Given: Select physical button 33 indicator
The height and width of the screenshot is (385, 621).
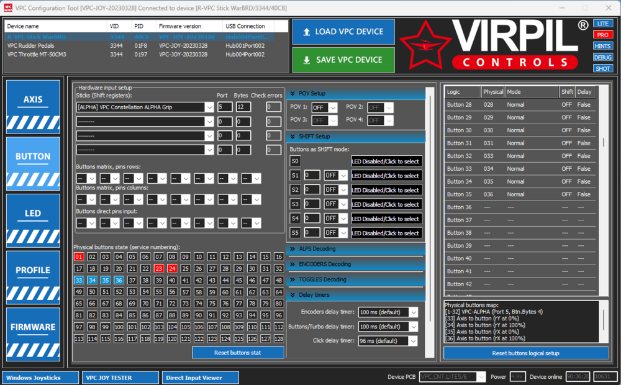Looking at the screenshot, I should pyautogui.click(x=79, y=280).
